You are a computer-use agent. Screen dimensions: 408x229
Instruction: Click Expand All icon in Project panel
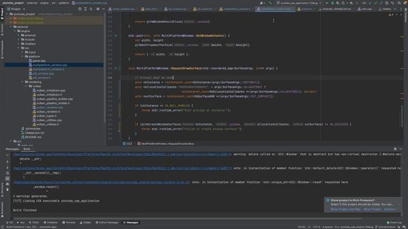point(85,9)
